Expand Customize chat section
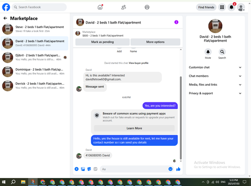This screenshot has height=186, width=251. coord(215,67)
